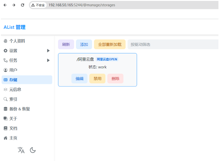This screenshot has height=161, width=223.
Task: Select the 存储 sidebar item
Action: [x=27, y=80]
